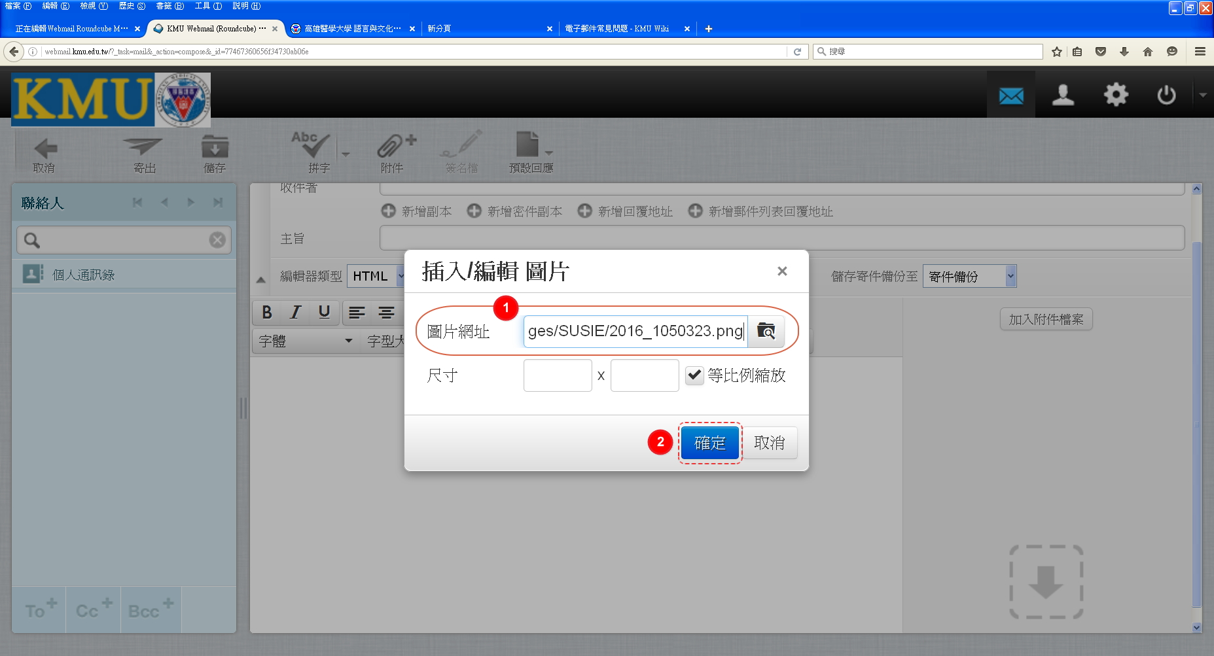1214x656 pixels.
Task: Click the Bcc+ add recipient button
Action: click(x=151, y=610)
